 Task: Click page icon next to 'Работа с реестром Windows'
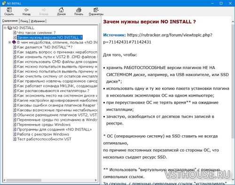15,134
